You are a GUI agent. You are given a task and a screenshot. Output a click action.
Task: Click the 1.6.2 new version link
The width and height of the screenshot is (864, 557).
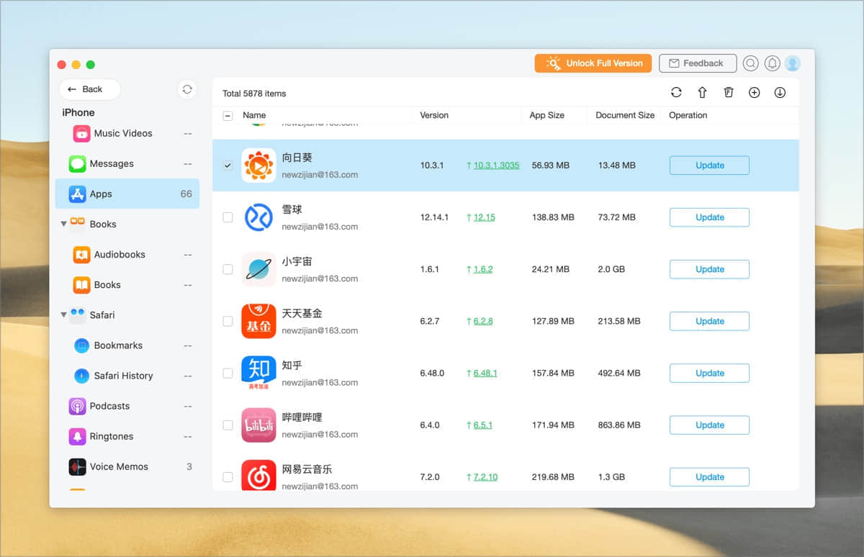coord(482,269)
